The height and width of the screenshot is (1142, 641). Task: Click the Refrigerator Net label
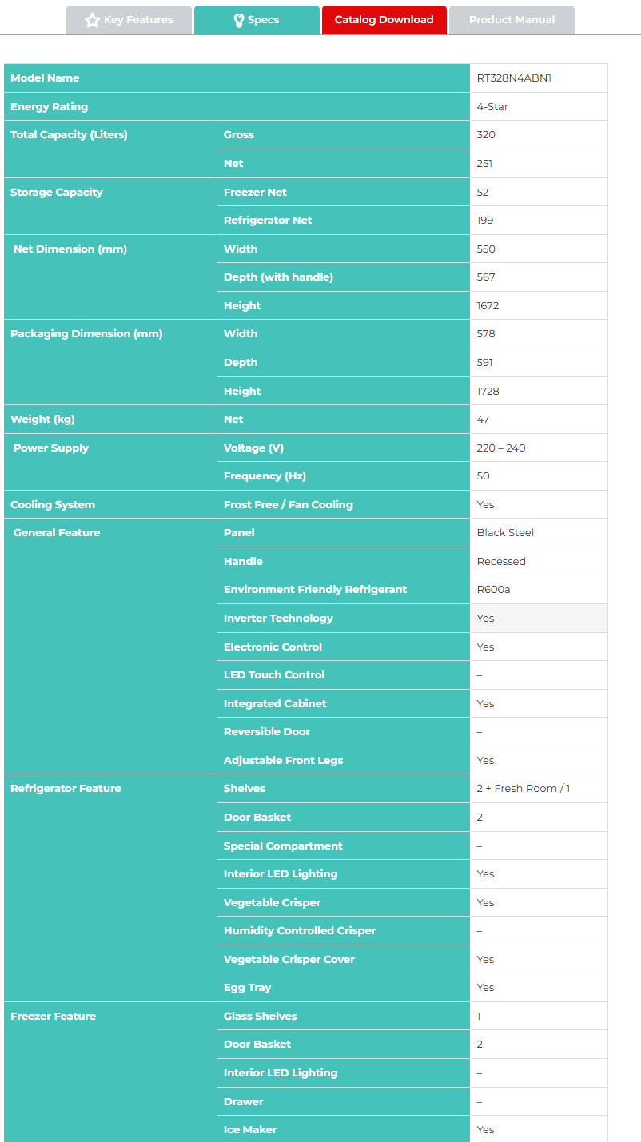pos(268,221)
